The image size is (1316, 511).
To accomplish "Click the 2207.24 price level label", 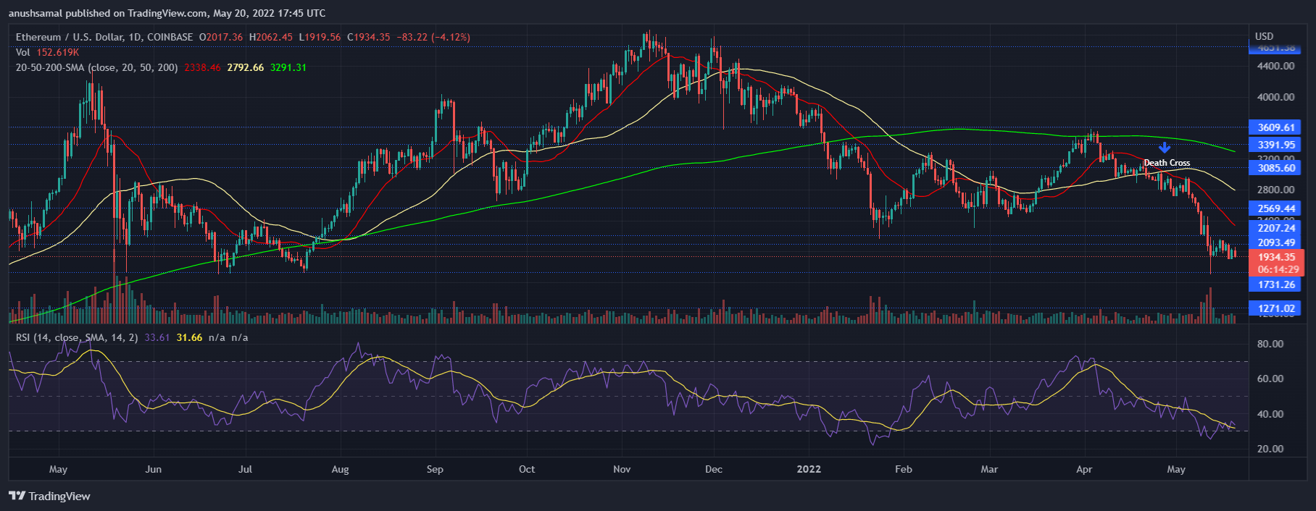I will 1275,228.
